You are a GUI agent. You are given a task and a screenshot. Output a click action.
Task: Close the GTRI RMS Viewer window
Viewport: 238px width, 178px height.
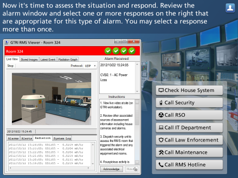(134, 42)
